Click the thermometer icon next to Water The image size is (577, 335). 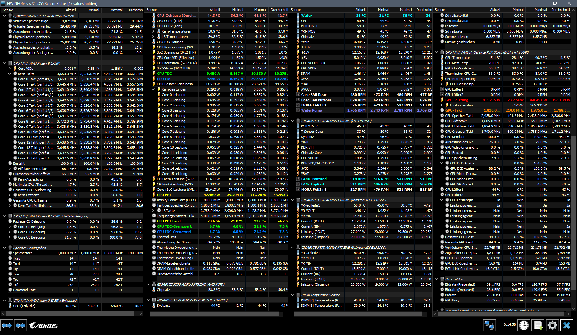298,16
